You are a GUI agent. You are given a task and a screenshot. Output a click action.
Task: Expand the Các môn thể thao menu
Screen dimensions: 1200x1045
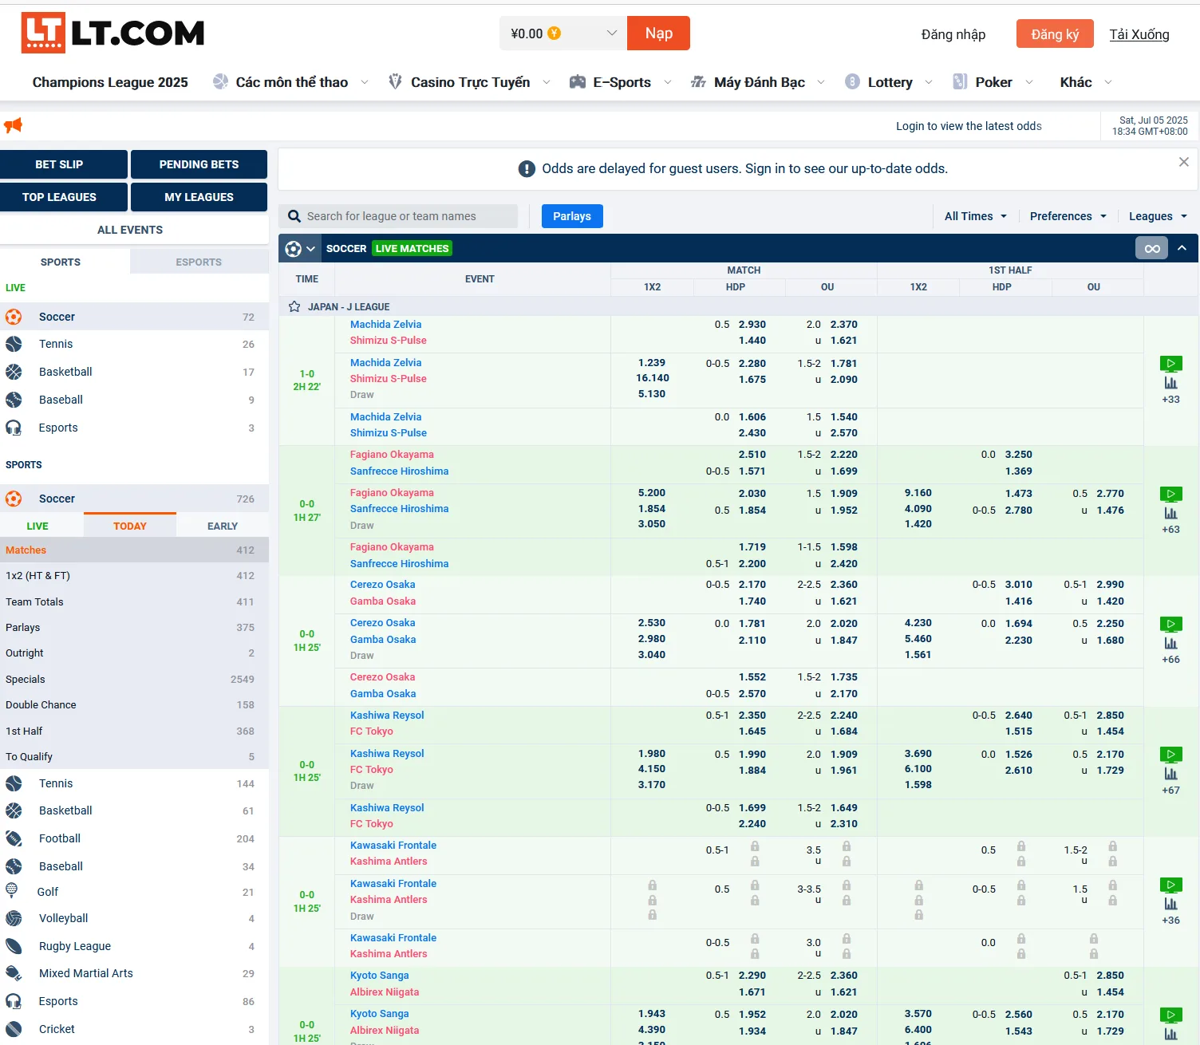click(x=365, y=82)
